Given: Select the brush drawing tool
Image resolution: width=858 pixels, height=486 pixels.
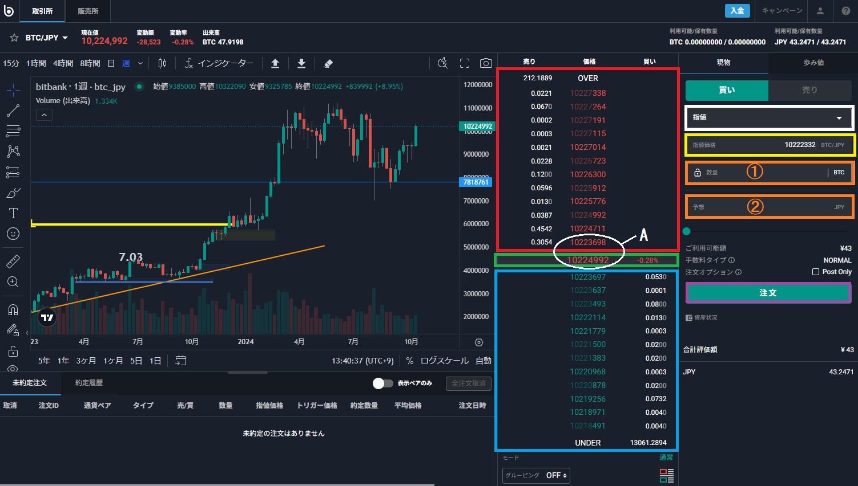Looking at the screenshot, I should [x=13, y=193].
